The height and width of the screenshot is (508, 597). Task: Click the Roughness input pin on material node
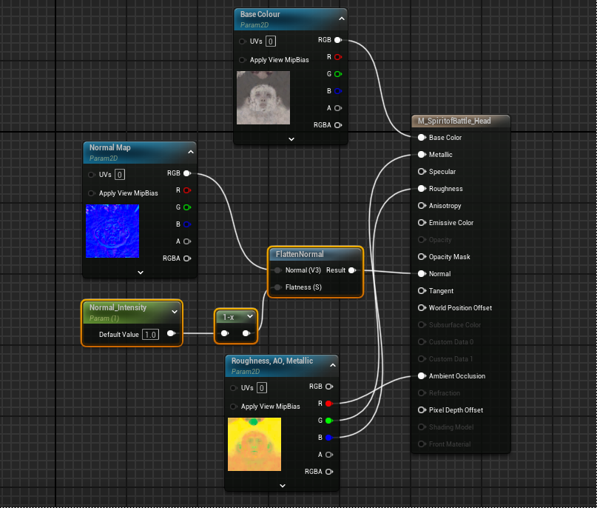[x=422, y=189]
